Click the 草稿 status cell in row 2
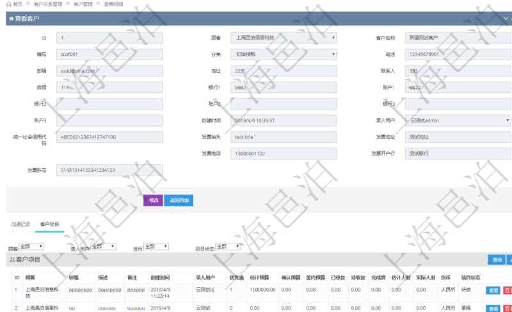This screenshot has height=312, width=512. click(466, 308)
